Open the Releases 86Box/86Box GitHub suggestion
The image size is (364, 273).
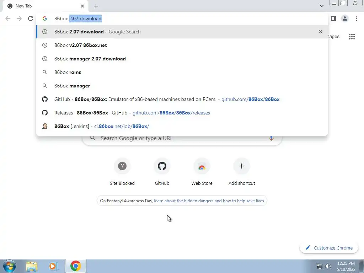pos(182,113)
